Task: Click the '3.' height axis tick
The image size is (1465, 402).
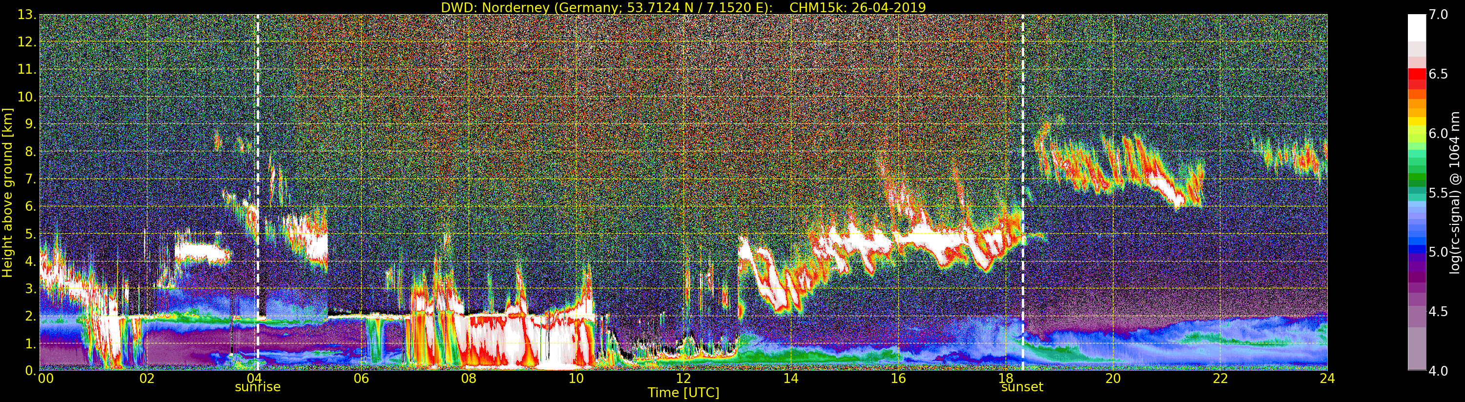Action: 31,289
